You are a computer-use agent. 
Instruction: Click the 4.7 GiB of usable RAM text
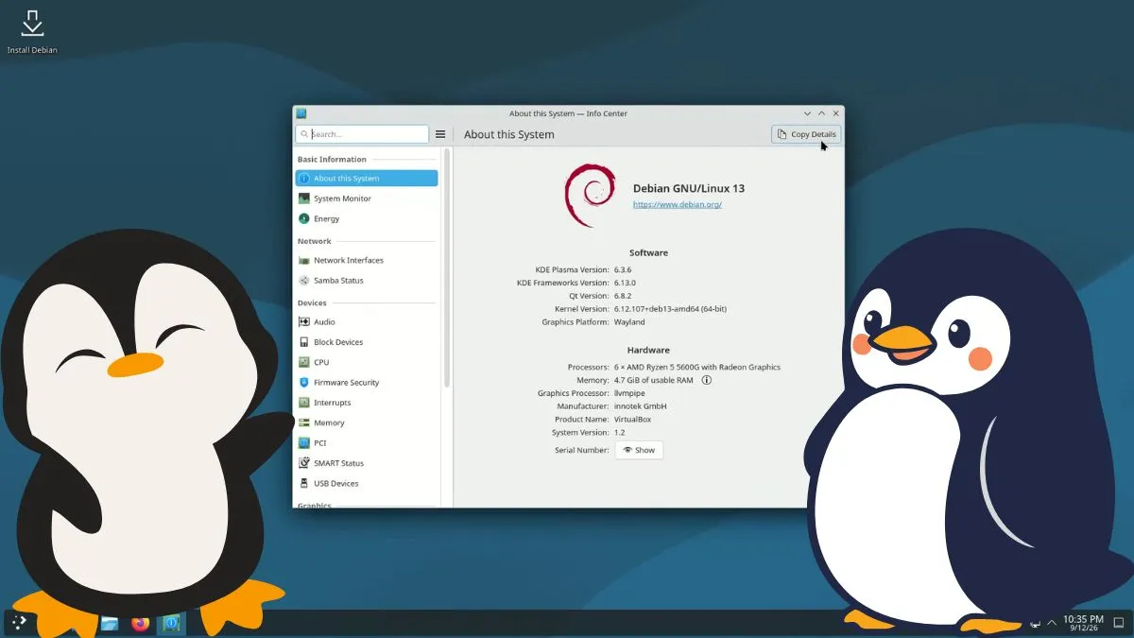pos(654,380)
